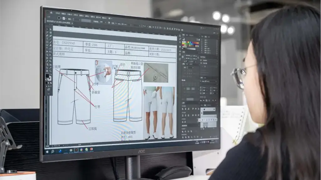Open the 对象 (Object) menu

[x=70, y=14]
